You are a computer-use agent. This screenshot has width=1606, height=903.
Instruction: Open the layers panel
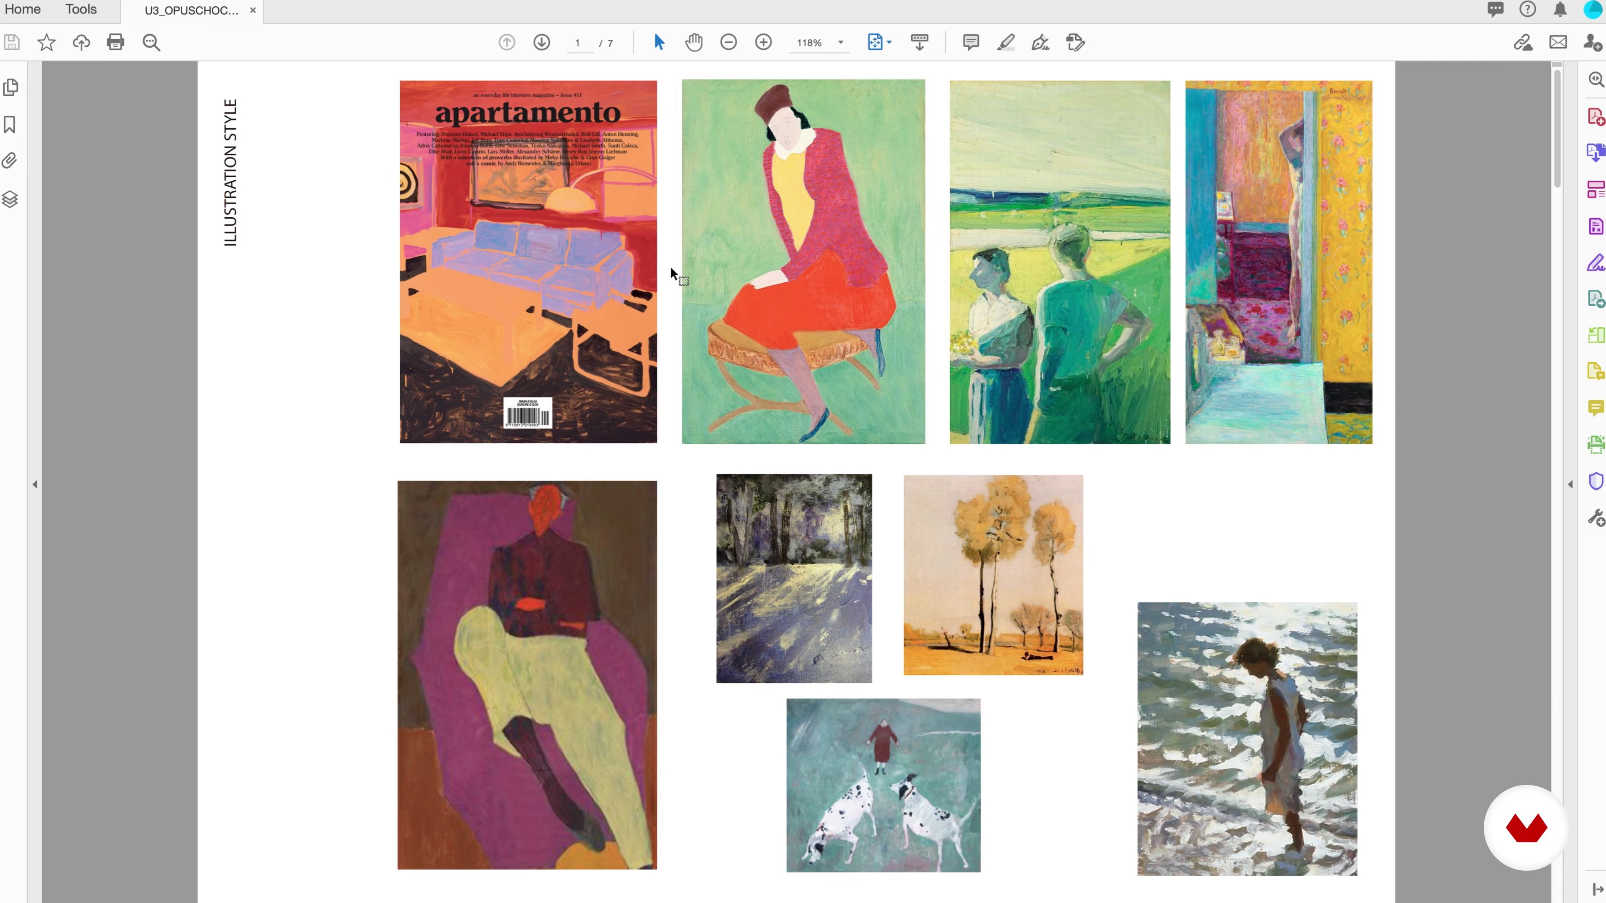click(9, 199)
